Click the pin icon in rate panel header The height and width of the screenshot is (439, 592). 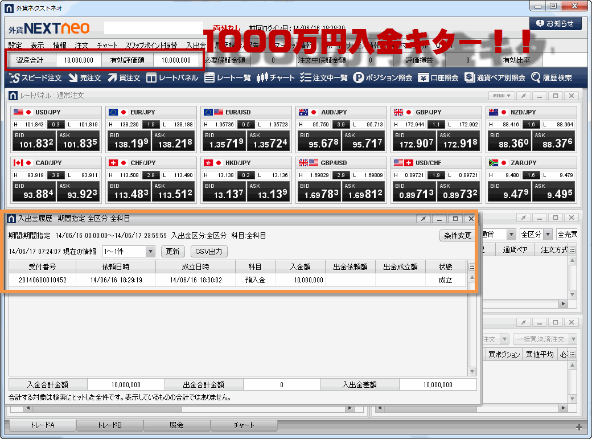click(x=523, y=96)
